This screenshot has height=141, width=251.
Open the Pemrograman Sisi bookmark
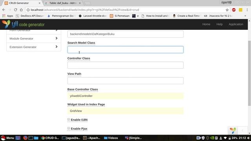pyautogui.click(x=61, y=16)
